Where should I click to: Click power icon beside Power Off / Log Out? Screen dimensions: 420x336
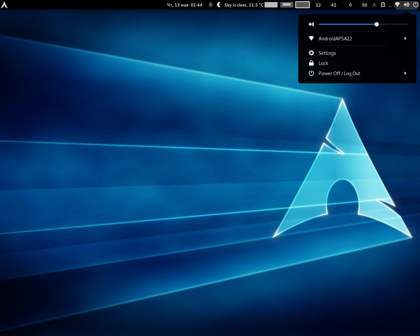point(311,73)
